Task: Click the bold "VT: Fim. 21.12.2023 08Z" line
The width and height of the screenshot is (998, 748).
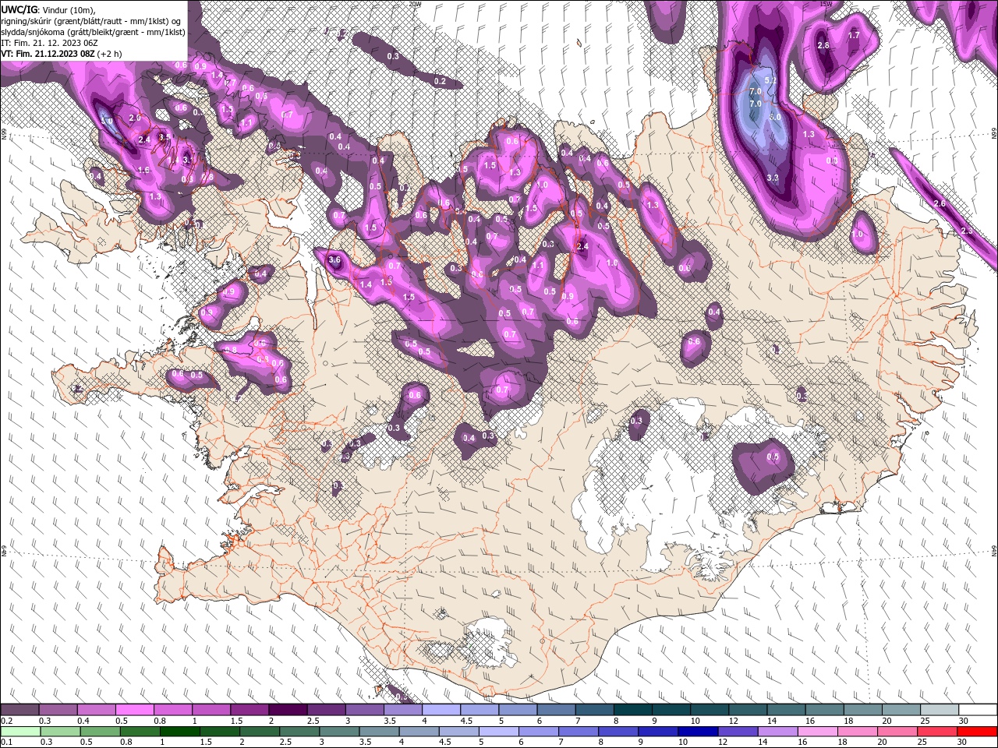Action: pyautogui.click(x=48, y=53)
